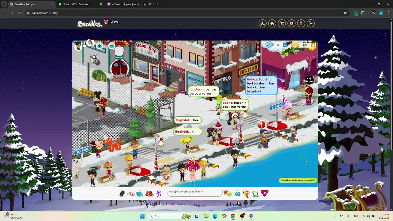Open the volume control in tray

pos(368,216)
